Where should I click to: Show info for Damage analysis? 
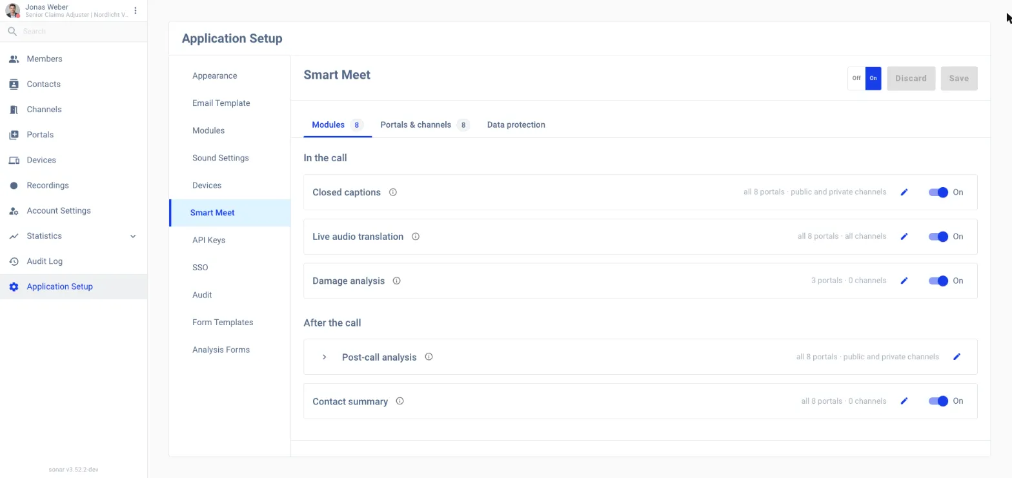coord(397,281)
